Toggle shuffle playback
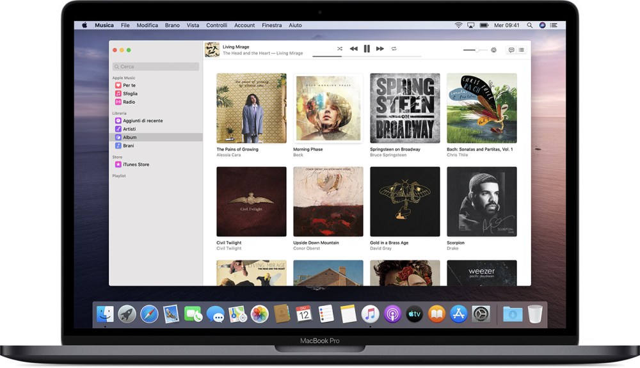The image size is (640, 368). pyautogui.click(x=340, y=49)
